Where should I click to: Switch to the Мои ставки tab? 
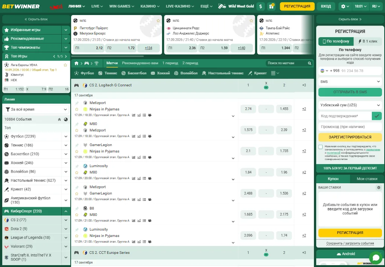click(367, 179)
